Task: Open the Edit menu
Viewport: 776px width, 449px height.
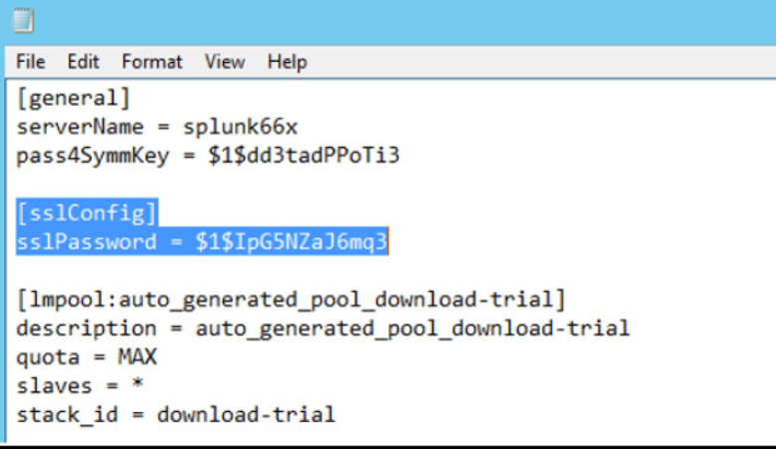Action: click(x=83, y=62)
